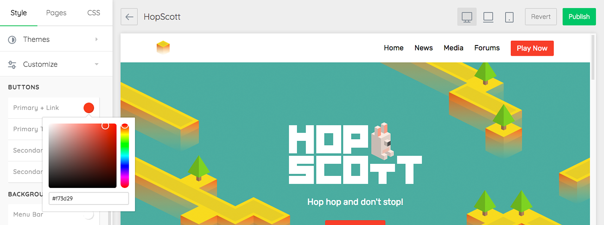
Task: Switch to the CSS tab
Action: point(94,13)
